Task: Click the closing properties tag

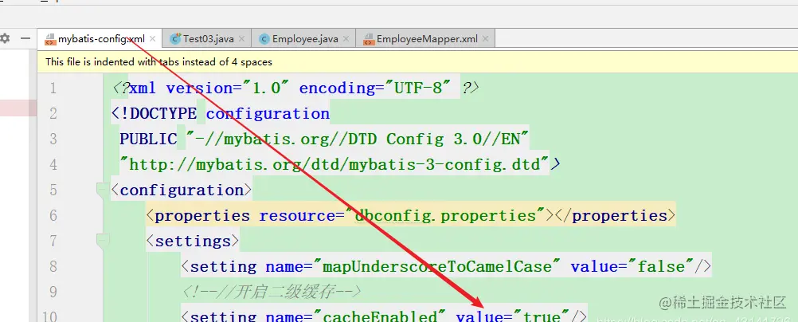Action: 616,215
